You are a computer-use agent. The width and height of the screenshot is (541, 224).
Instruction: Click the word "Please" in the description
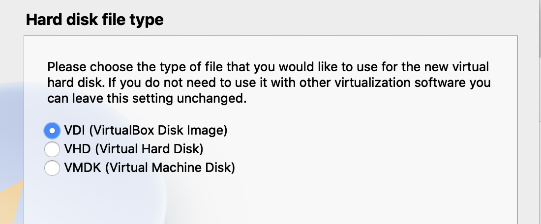[x=63, y=67]
